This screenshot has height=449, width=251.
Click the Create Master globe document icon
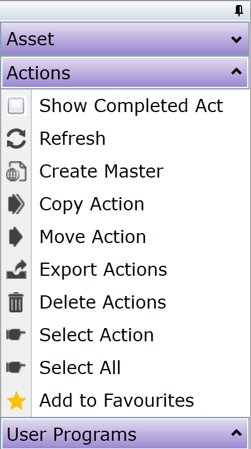(16, 171)
